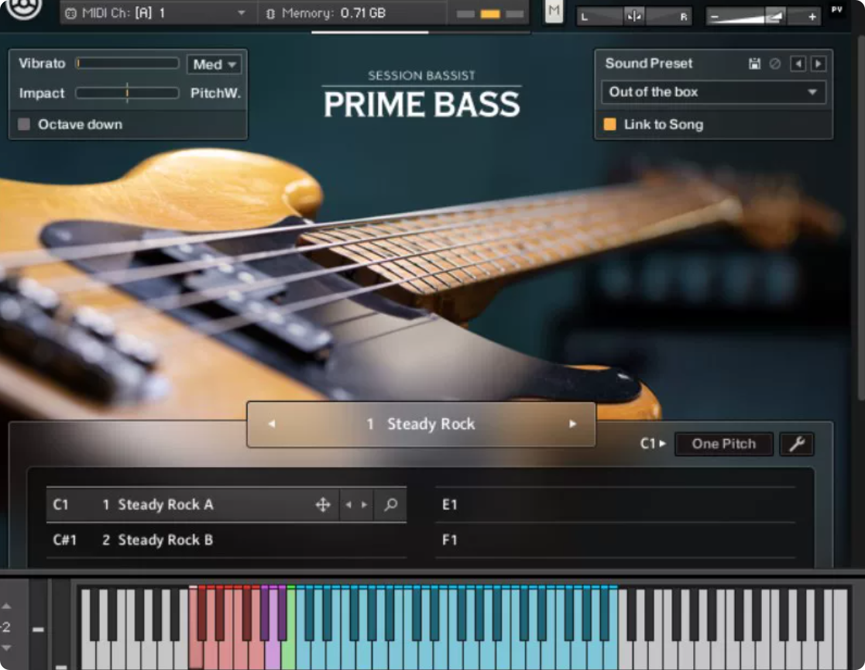Click the PRIME BASS title

click(x=421, y=105)
